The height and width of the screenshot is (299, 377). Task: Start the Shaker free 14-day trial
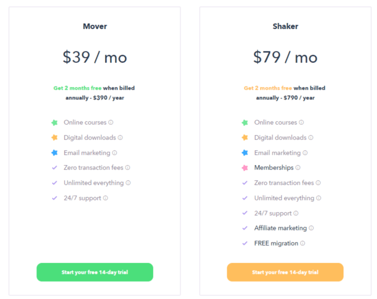tap(285, 272)
